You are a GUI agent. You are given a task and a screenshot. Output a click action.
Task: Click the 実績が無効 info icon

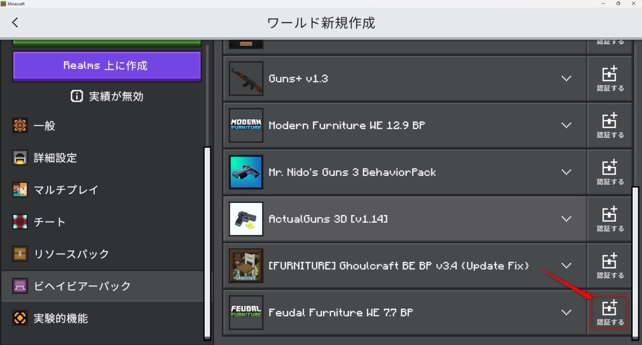pos(77,96)
